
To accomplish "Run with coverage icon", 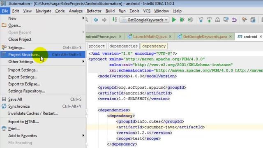I will pyautogui.click(x=190, y=20).
